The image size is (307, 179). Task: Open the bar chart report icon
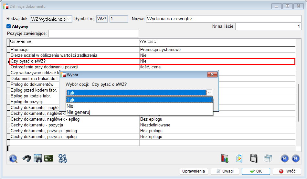[225, 158]
